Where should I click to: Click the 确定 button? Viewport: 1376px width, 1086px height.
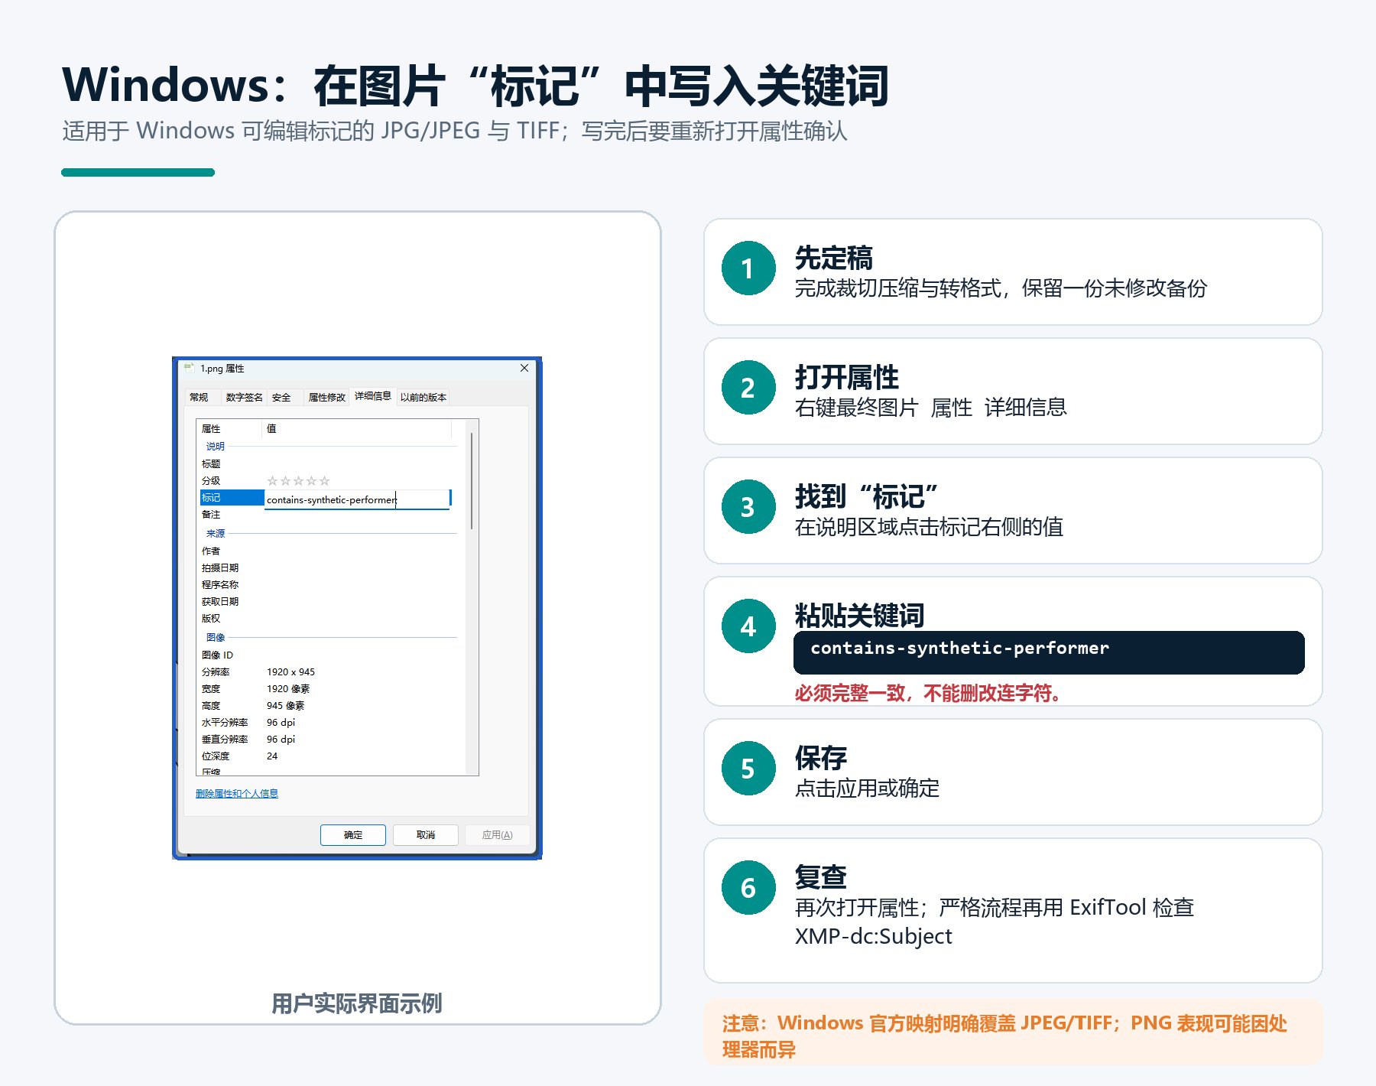pos(353,834)
